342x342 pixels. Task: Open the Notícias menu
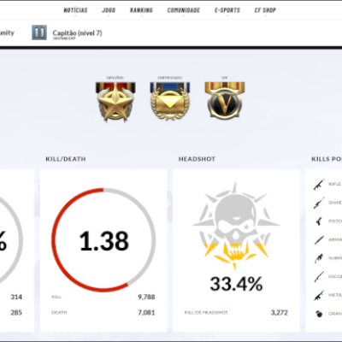pos(75,10)
